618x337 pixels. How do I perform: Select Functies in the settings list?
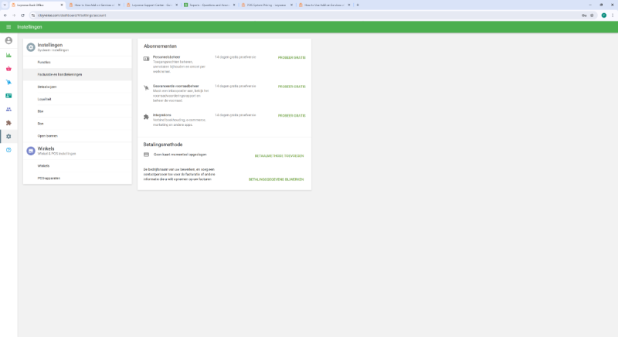pos(44,62)
